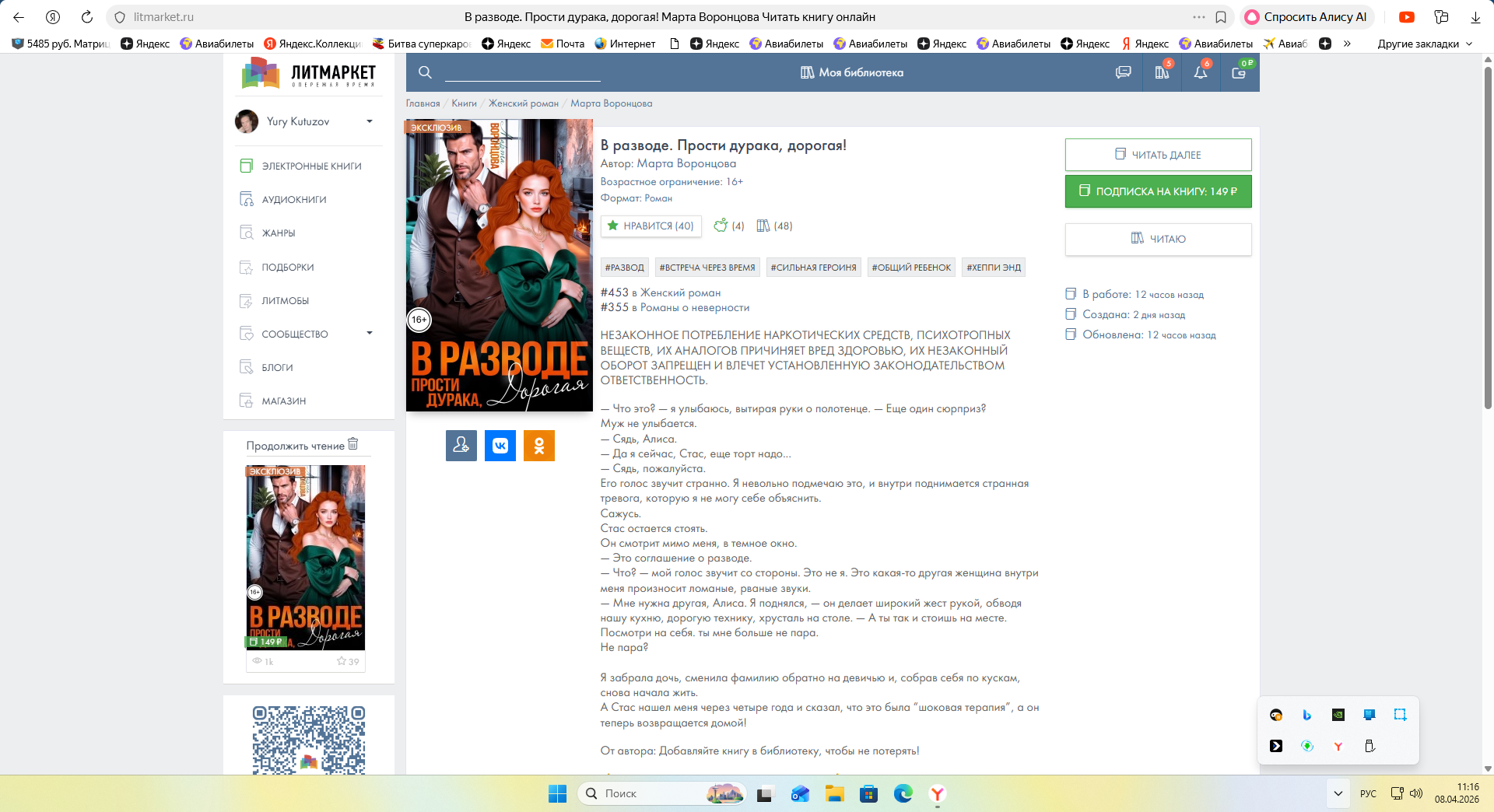Open author link Марта Воронцова under the title

686,163
